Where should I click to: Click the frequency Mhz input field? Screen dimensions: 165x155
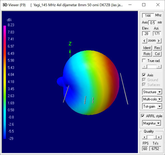point(148,16)
